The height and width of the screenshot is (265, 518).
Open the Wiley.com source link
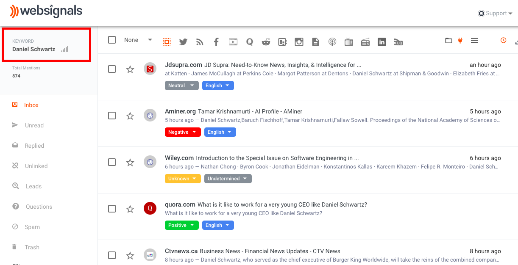coord(179,158)
